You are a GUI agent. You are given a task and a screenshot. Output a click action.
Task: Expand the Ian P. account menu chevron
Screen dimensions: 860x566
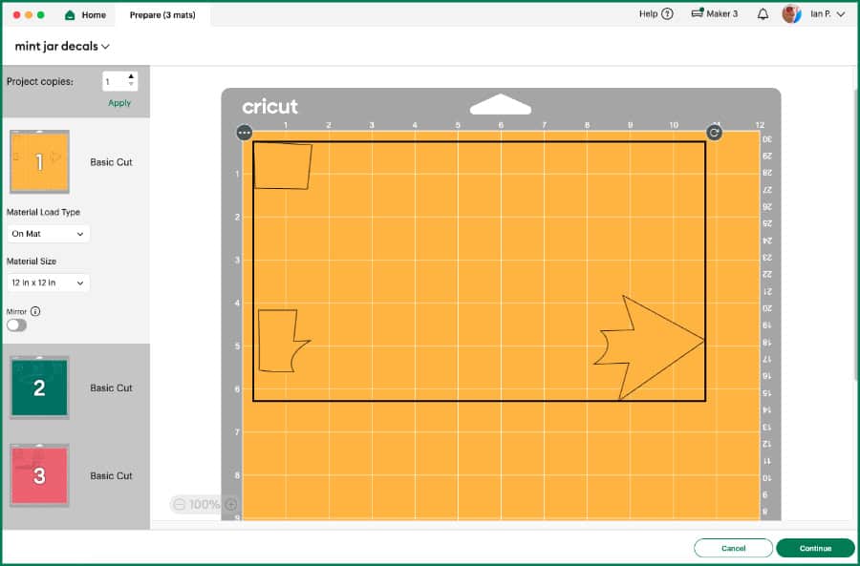click(841, 14)
